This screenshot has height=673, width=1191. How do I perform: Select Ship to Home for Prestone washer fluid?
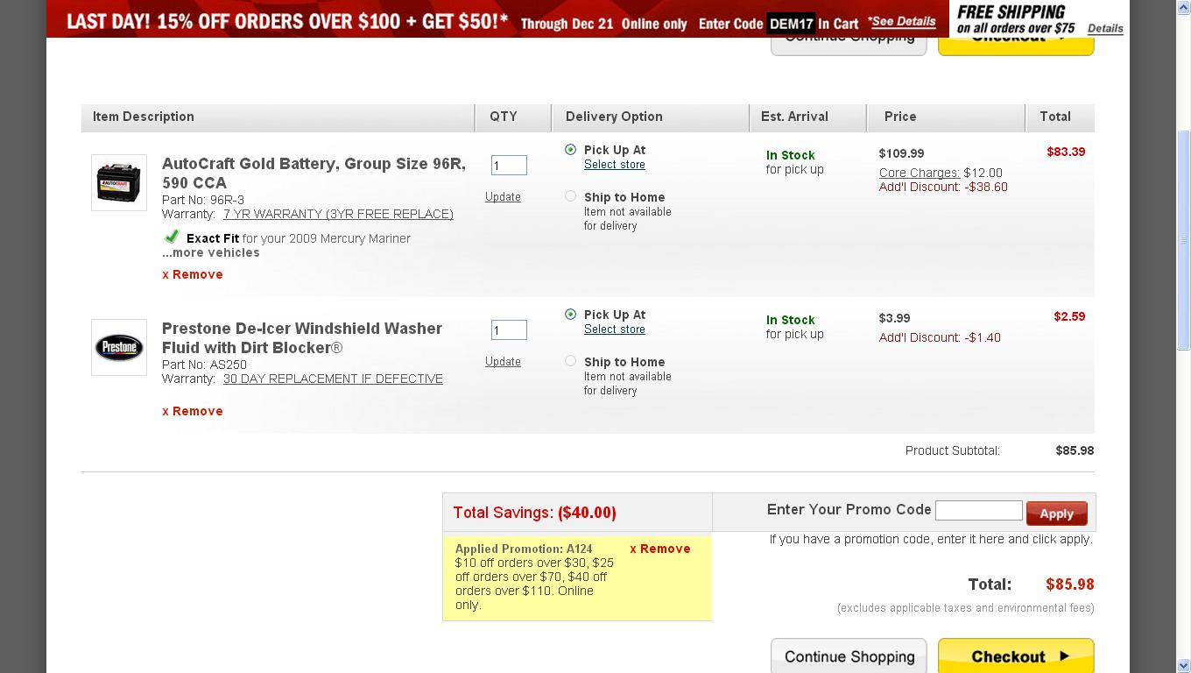(571, 361)
